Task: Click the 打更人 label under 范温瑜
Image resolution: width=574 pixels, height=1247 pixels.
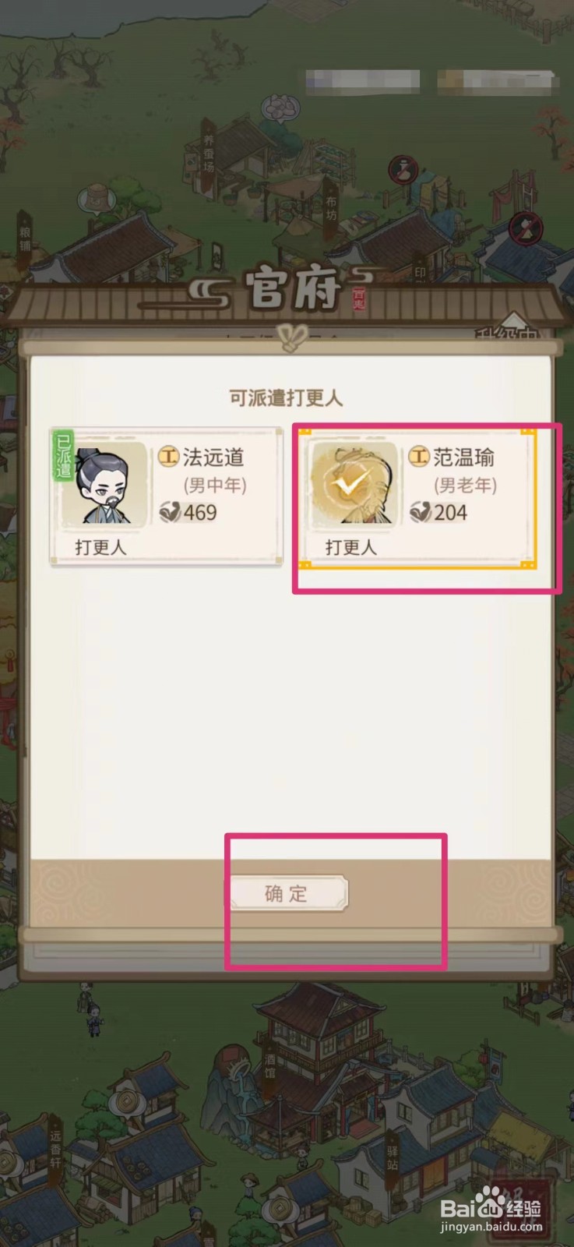Action: click(350, 547)
